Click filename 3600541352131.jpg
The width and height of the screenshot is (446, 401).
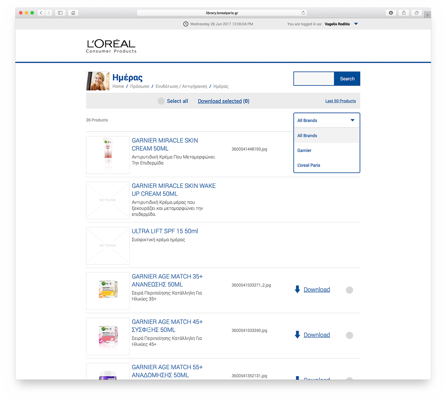249,376
